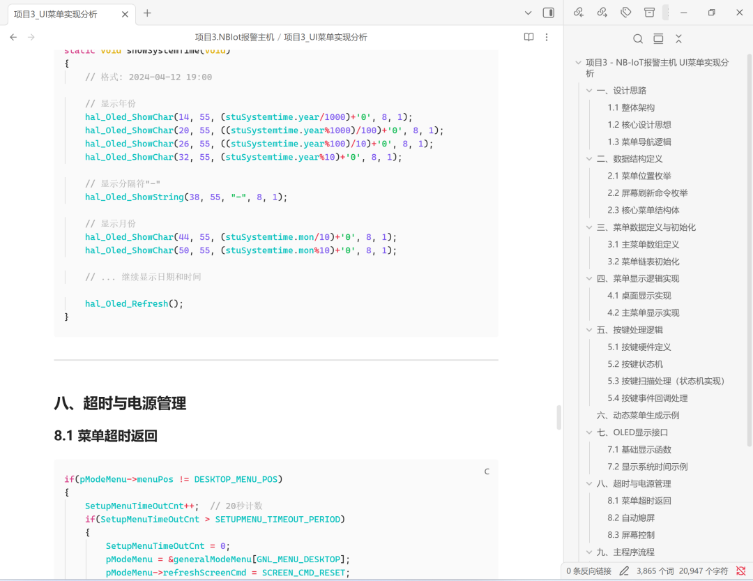
Task: Navigate back with the left arrow
Action: (13, 37)
